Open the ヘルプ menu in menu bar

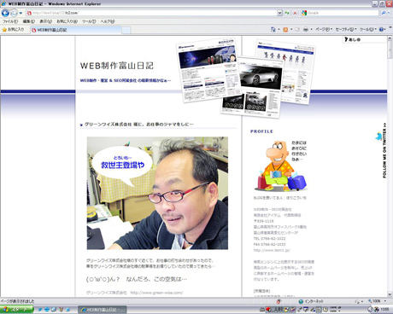tap(108, 21)
